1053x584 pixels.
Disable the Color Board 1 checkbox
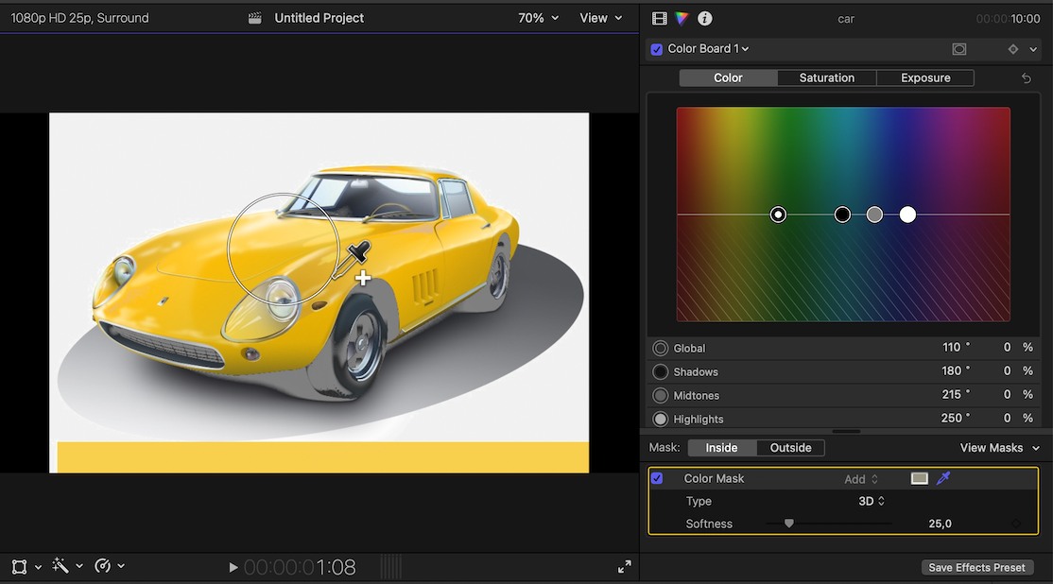(657, 49)
